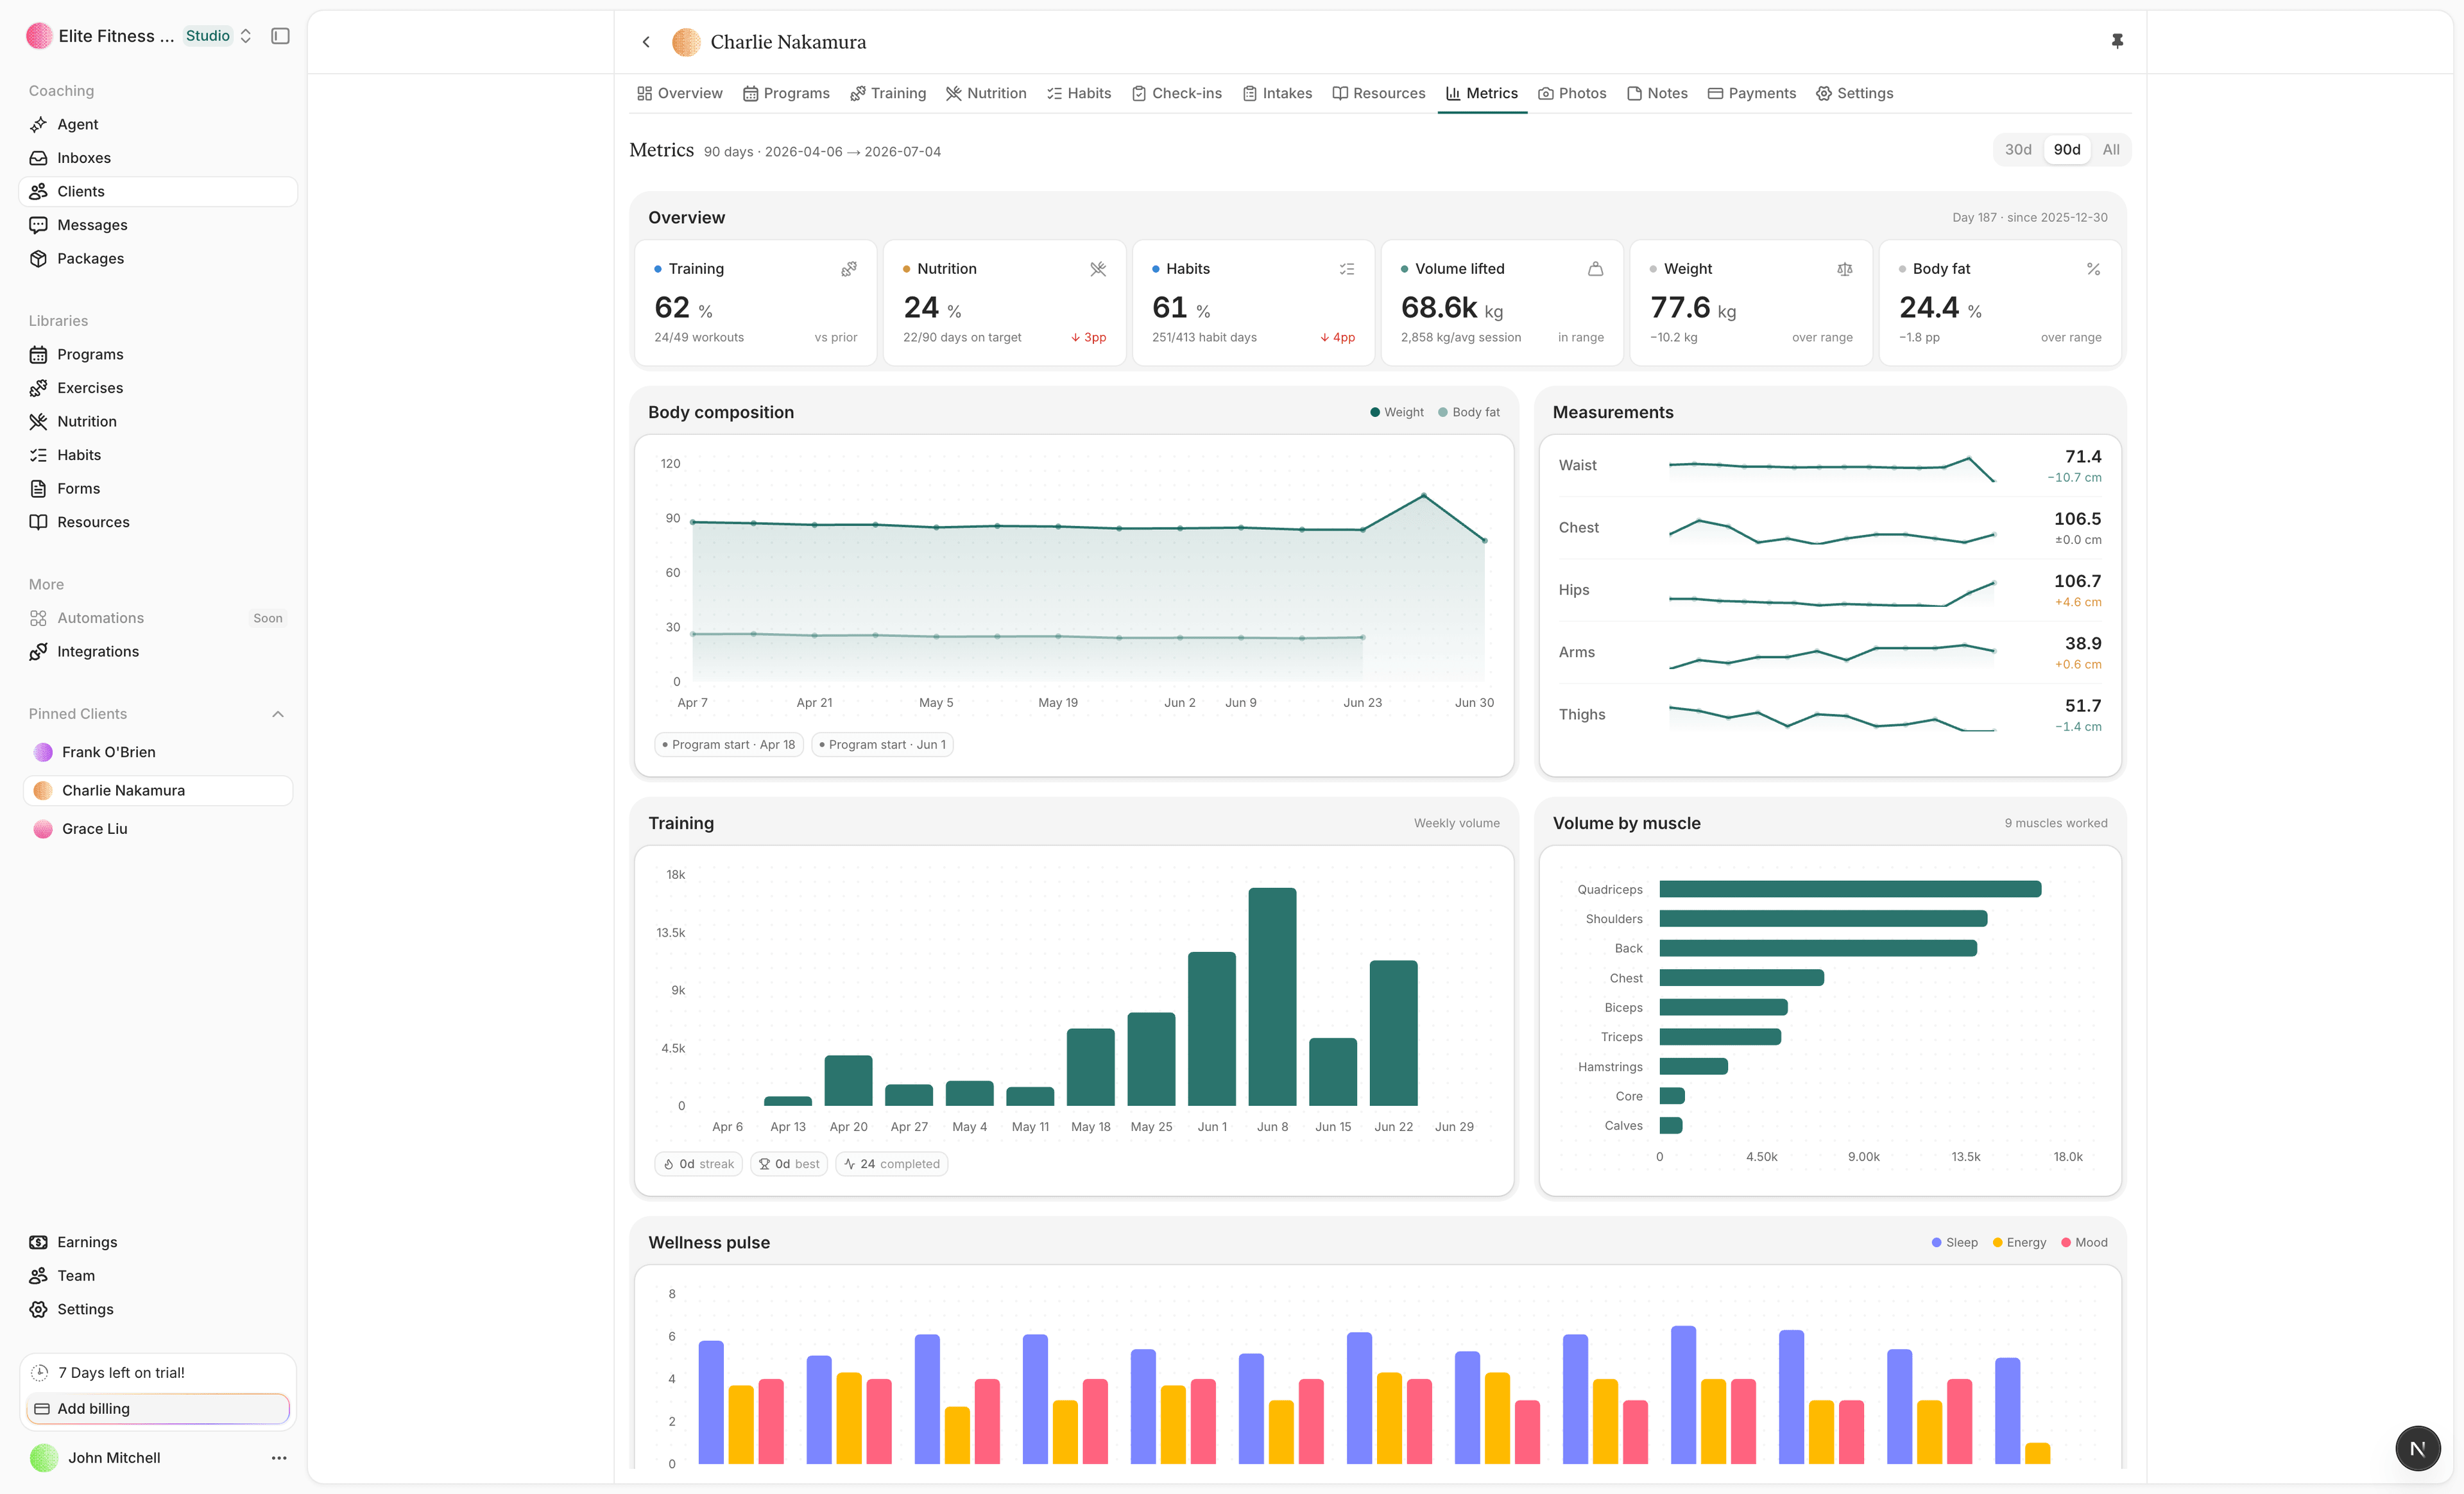Screen dimensions: 2464x1494
Task: Click the Program start Jun 1 marker
Action: [x=882, y=744]
